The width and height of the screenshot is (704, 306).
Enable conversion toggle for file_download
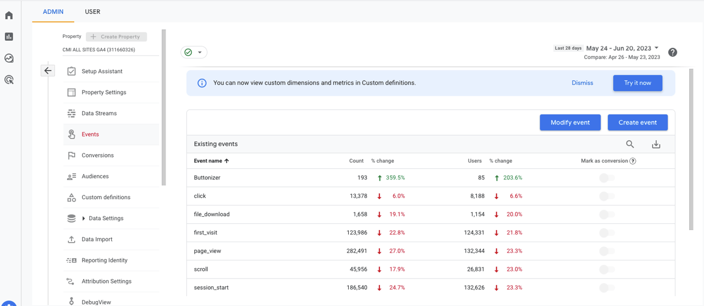point(607,215)
